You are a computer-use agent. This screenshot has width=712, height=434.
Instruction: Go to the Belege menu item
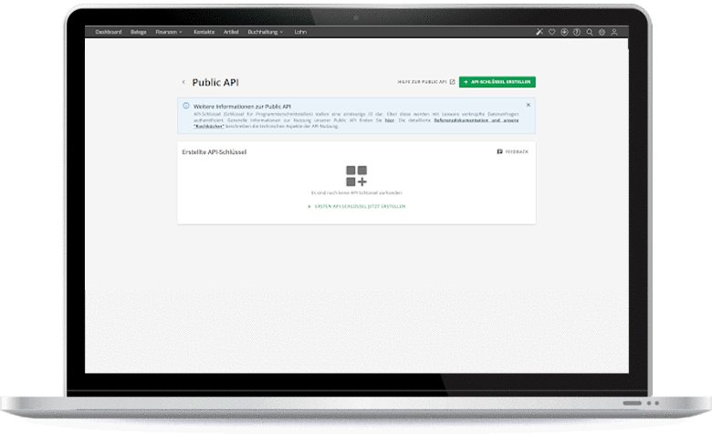tap(138, 32)
